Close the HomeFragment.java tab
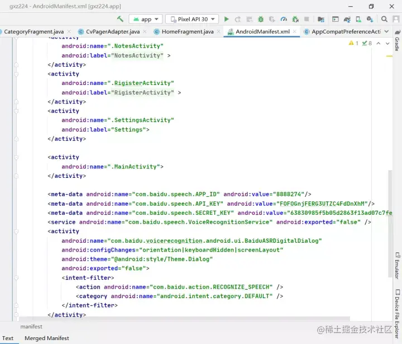 click(218, 31)
